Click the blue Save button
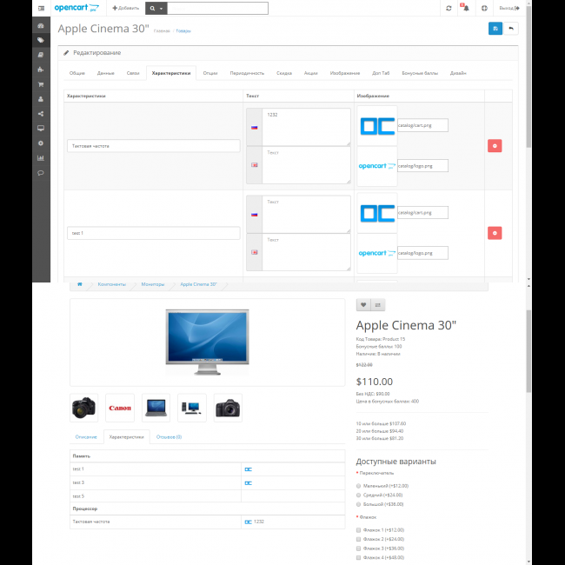 (495, 29)
